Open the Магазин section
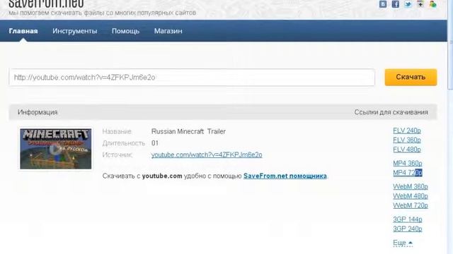Image resolution: width=453 pixels, height=254 pixels. [x=168, y=31]
